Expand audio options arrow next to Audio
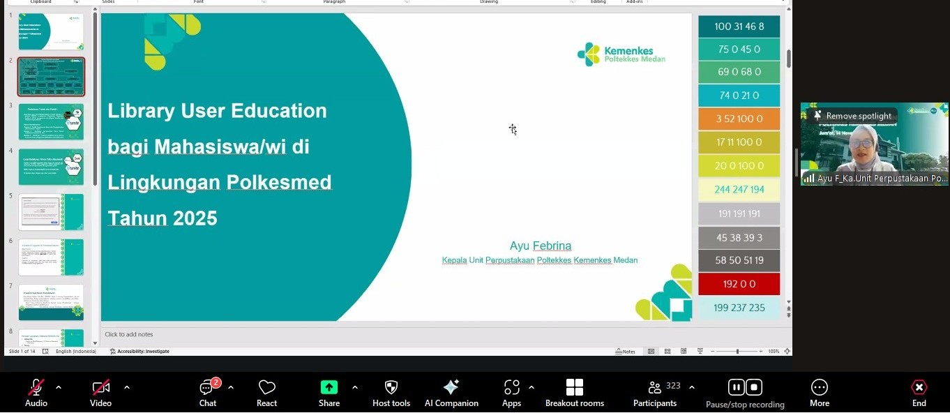 point(59,387)
